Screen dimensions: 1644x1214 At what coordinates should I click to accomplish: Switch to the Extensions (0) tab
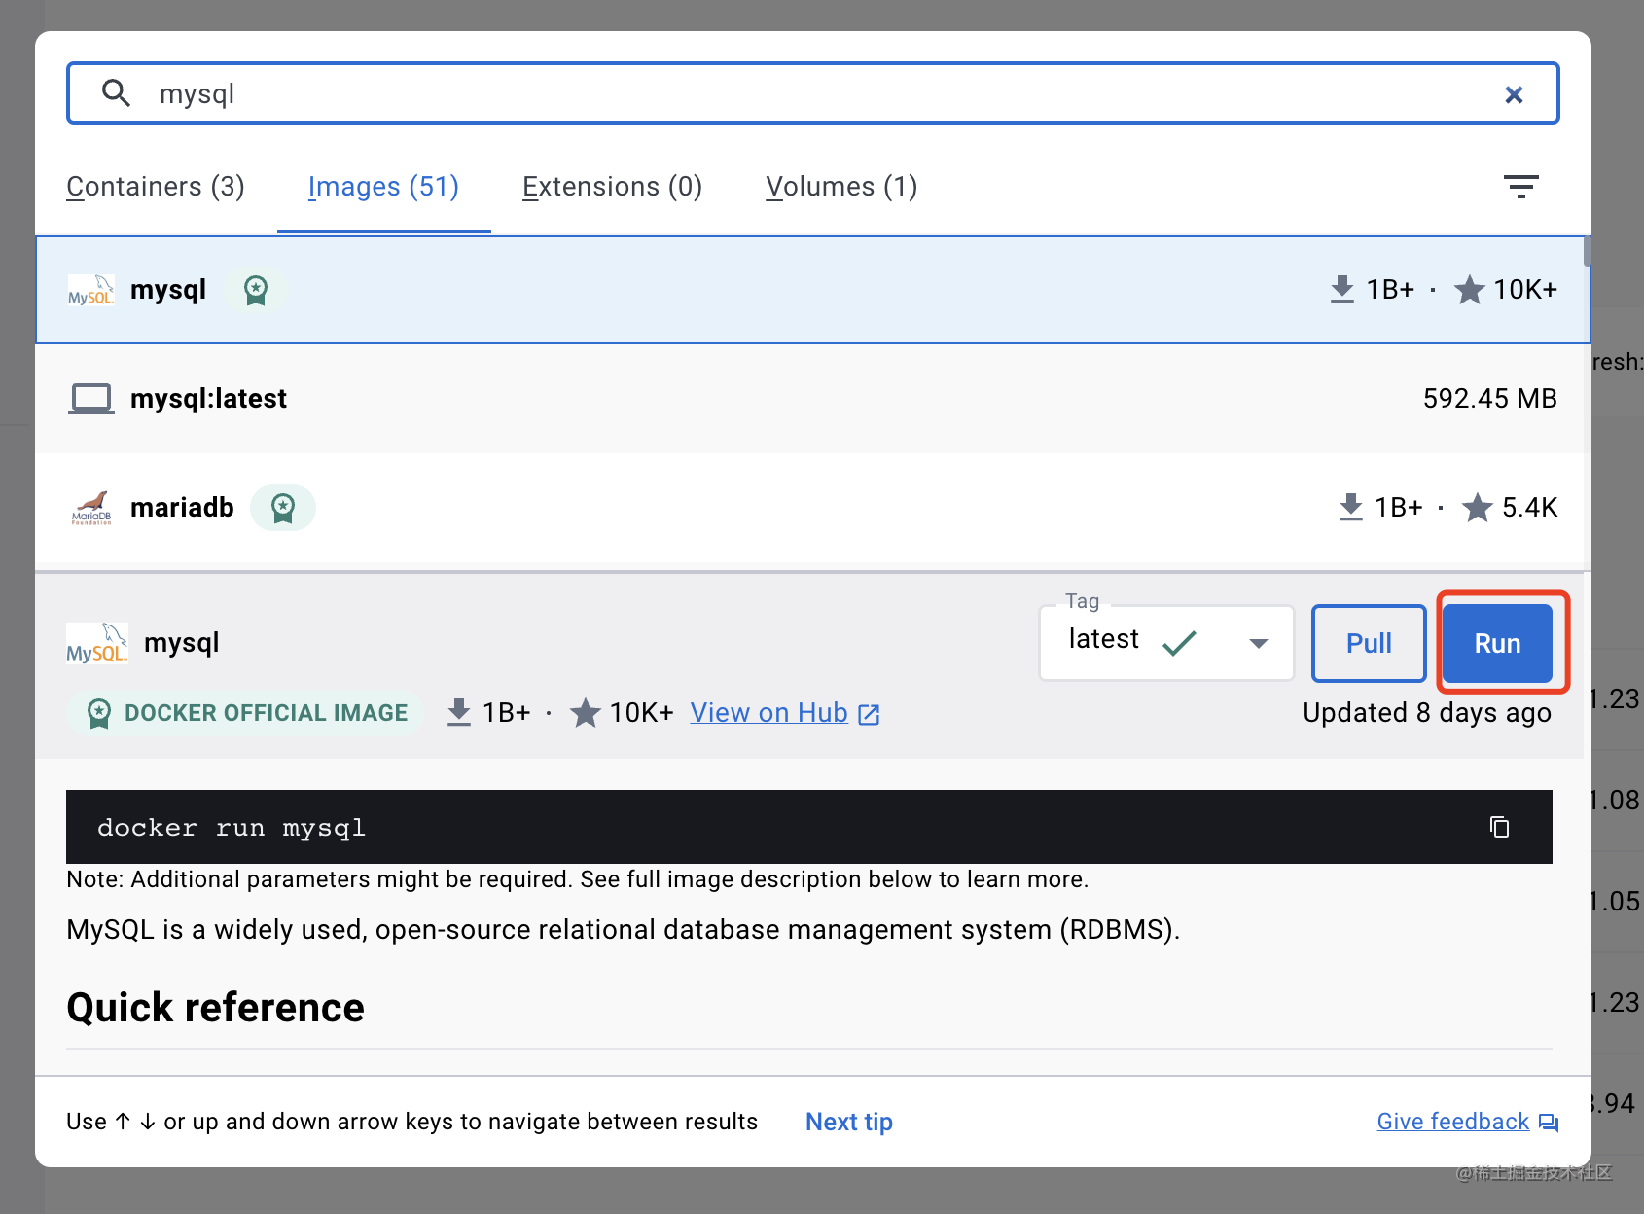point(612,187)
